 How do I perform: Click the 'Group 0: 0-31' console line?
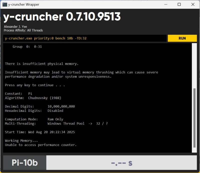(x=27, y=47)
